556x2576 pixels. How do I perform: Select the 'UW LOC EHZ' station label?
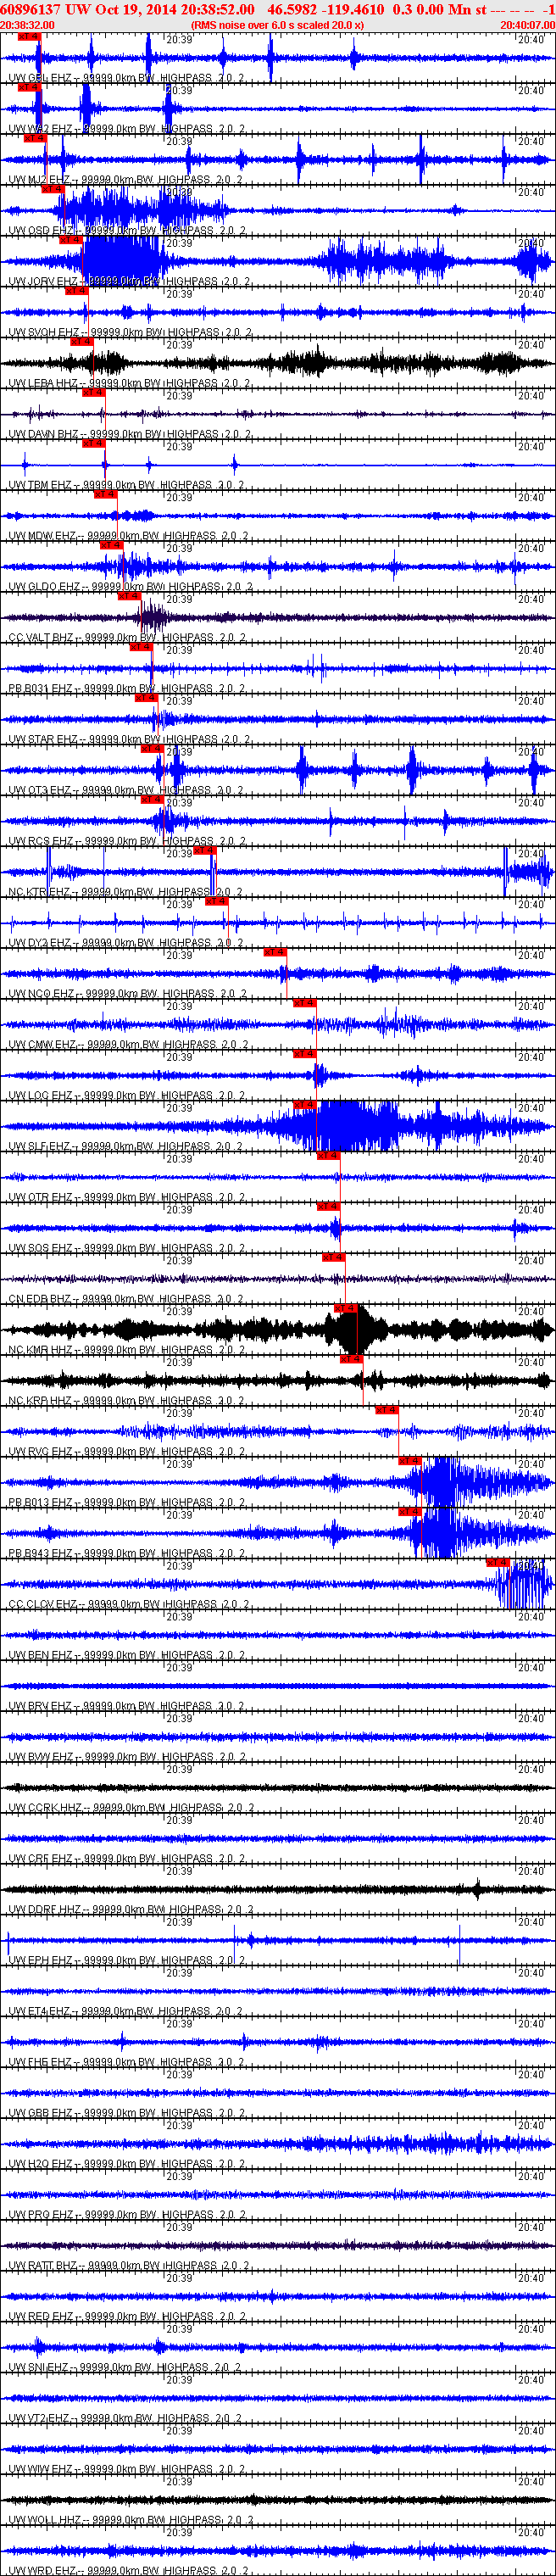point(41,1096)
